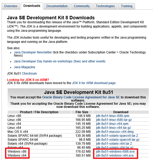Open the Documentation tab
The width and height of the screenshot is (153, 160).
click(x=57, y=6)
